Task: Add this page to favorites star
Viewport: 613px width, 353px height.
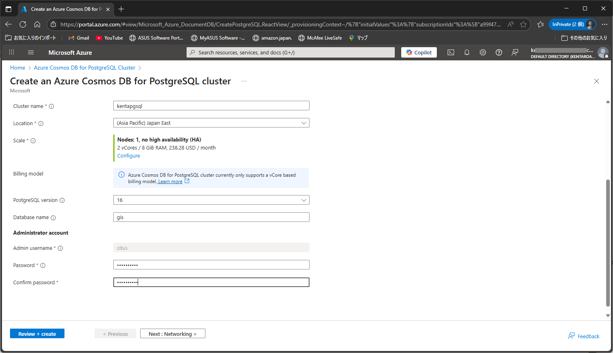Action: (x=523, y=24)
